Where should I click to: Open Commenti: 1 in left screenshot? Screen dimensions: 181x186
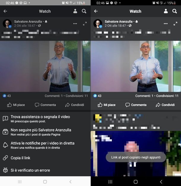[54, 96]
